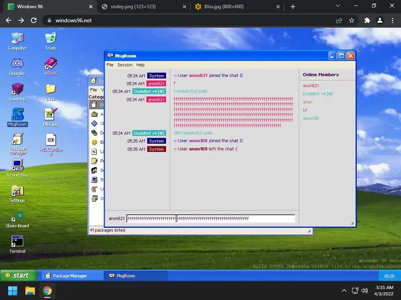Open File Explorer from host taskbar
Screen dimensions: 401x300
click(30, 291)
